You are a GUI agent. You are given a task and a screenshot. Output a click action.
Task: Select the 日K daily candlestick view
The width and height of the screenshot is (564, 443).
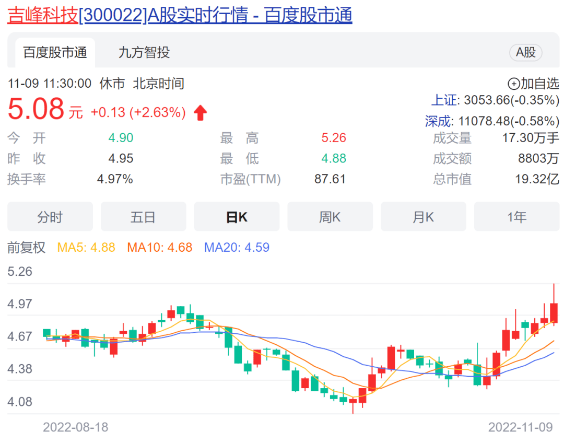(x=237, y=217)
